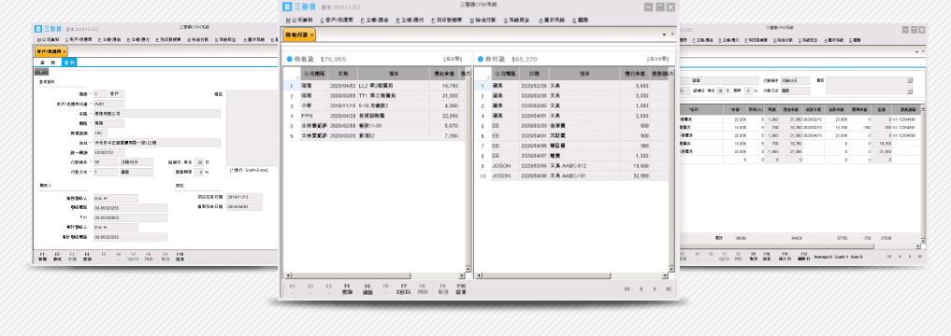The height and width of the screenshot is (336, 951).
Task: Click 日期 column header in 待收款 table
Action: [342, 73]
